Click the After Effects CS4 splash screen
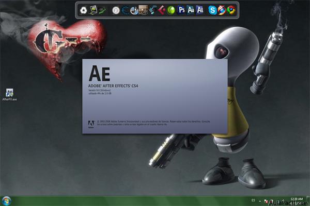This screenshot has width=310, height=206. coord(155,96)
